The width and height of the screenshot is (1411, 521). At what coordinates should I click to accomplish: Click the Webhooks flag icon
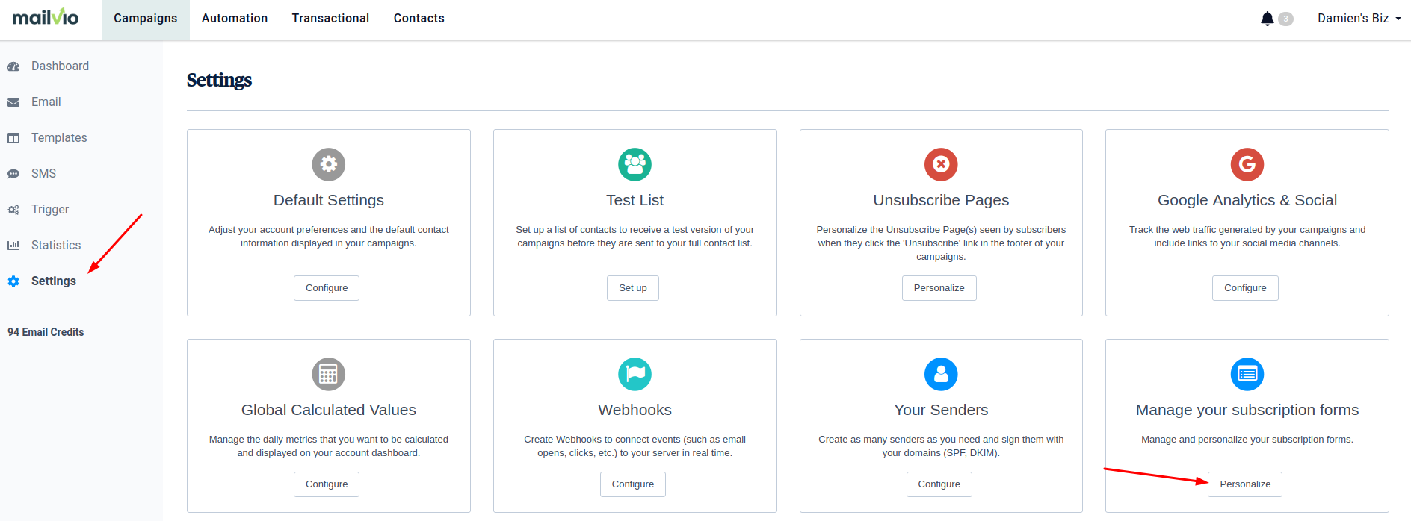635,374
